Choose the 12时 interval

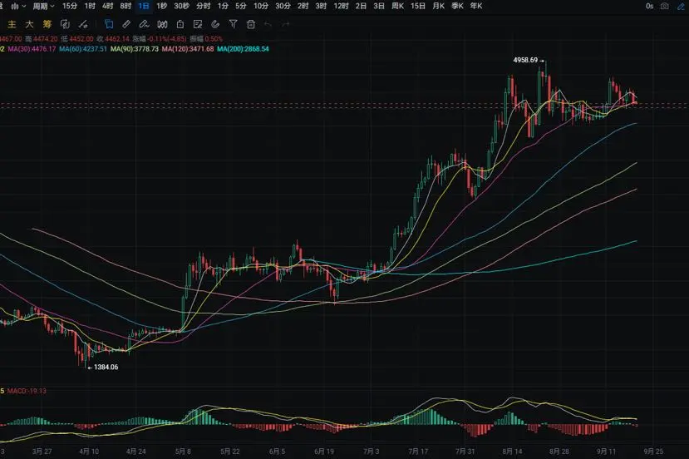(x=341, y=6)
